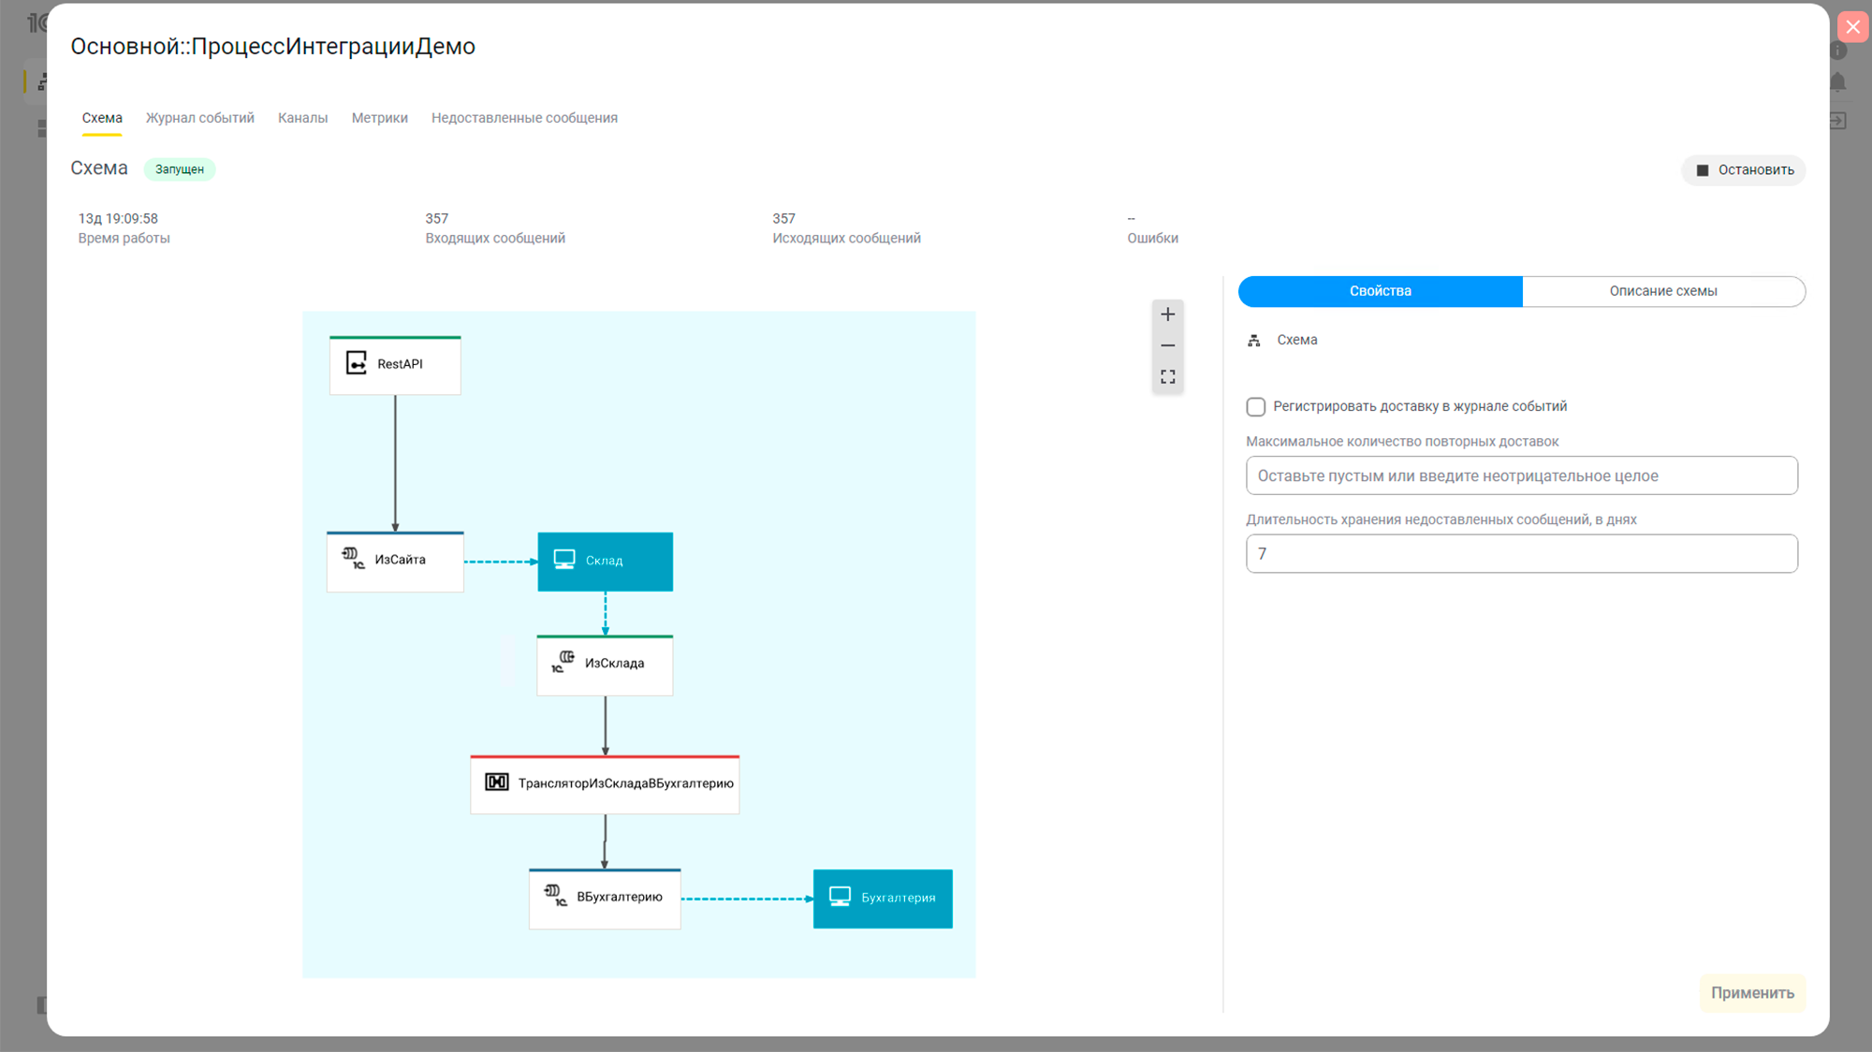Switch to Свойства panel
This screenshot has height=1052, width=1872.
click(1380, 291)
